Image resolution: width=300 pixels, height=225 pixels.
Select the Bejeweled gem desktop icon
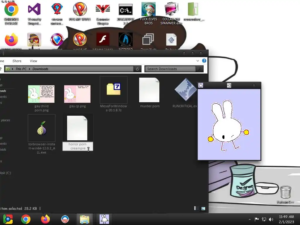pyautogui.click(x=57, y=40)
